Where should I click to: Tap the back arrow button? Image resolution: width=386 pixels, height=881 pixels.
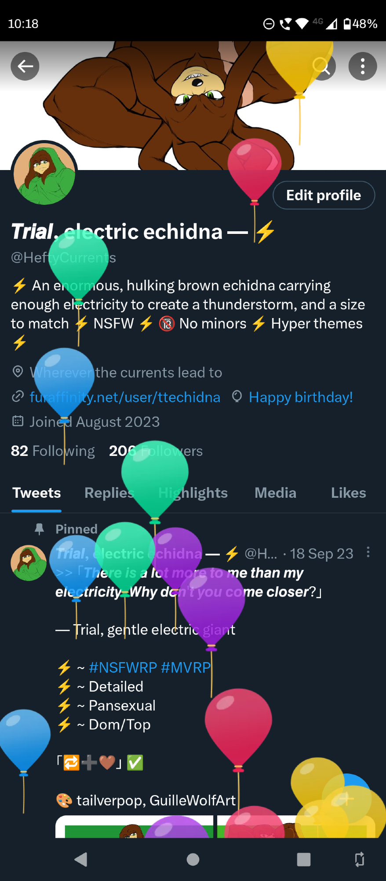coord(25,67)
